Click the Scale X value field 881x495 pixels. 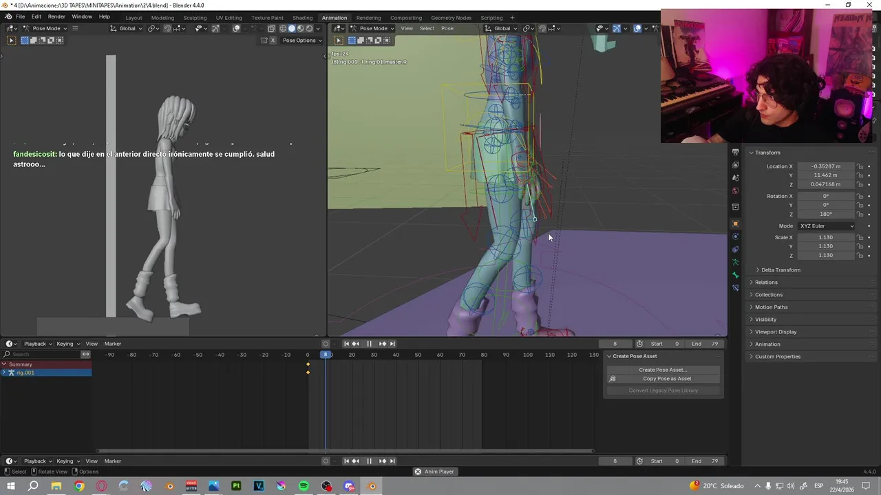pyautogui.click(x=825, y=238)
